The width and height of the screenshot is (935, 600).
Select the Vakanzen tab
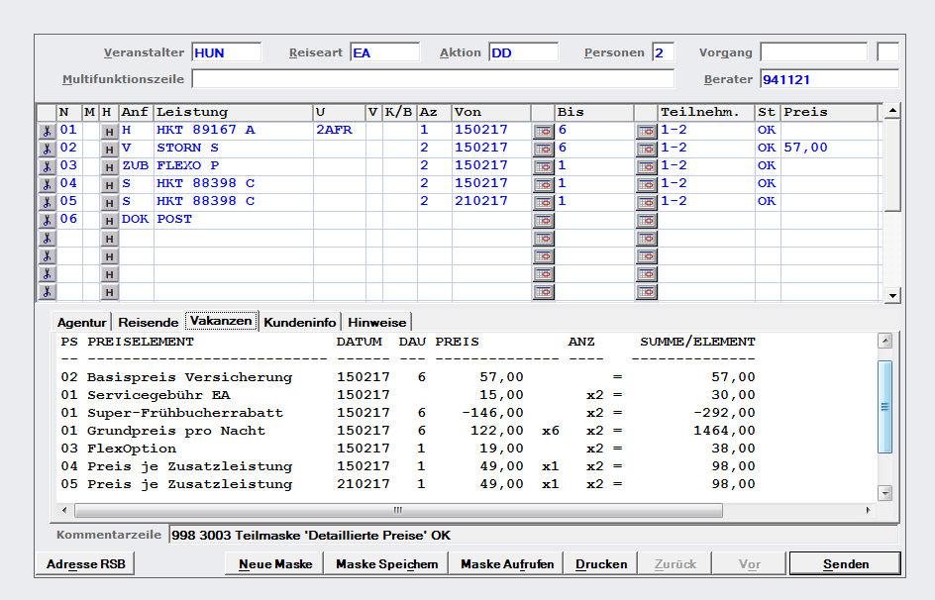click(x=221, y=321)
